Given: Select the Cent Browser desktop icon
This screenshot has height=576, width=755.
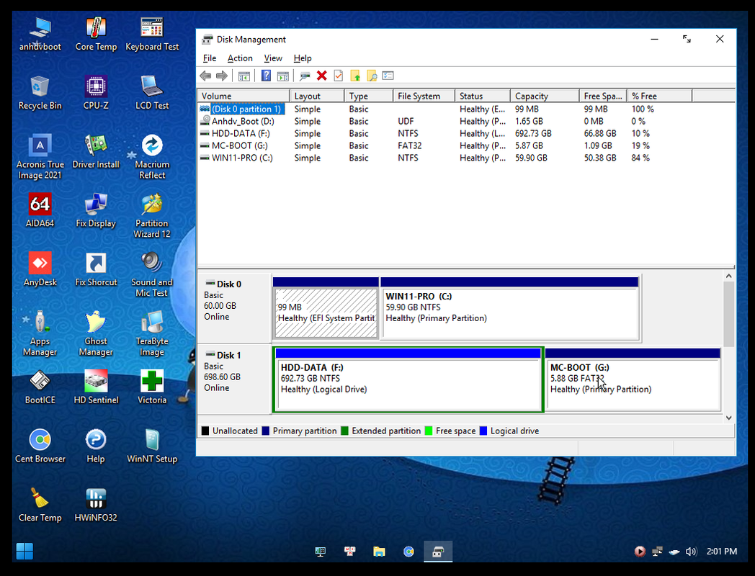Looking at the screenshot, I should (40, 446).
